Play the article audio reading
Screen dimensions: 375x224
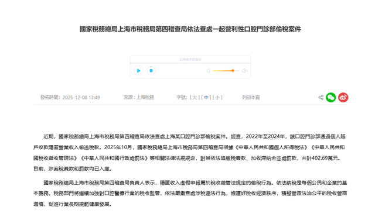pos(138,71)
